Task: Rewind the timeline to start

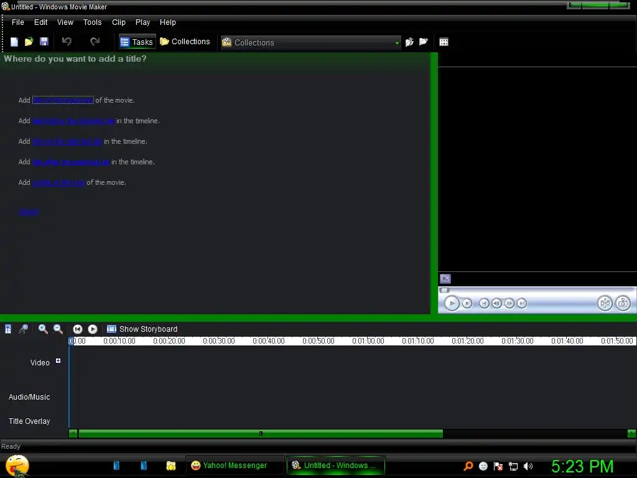Action: (x=78, y=329)
